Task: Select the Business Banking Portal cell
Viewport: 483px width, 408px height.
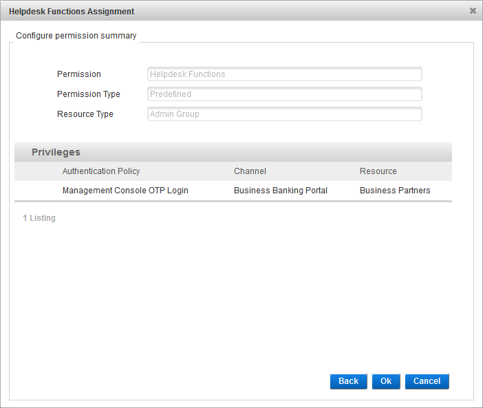Action: 280,191
